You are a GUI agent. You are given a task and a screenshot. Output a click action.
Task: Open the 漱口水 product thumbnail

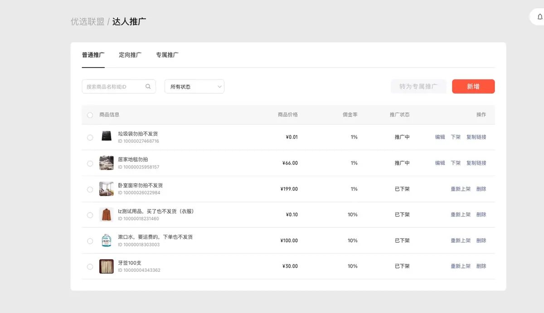[x=106, y=241]
